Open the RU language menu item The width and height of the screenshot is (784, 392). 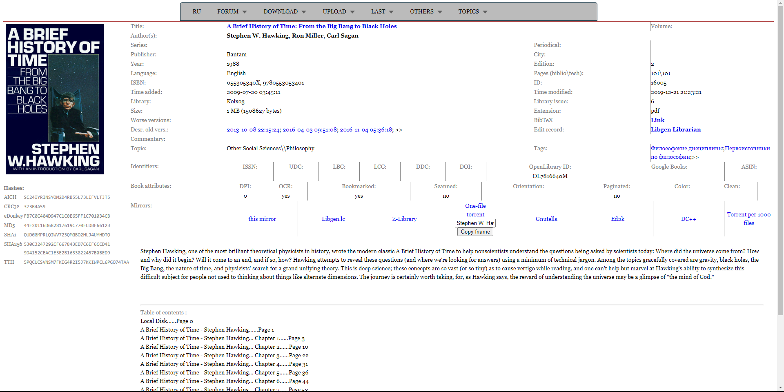tap(196, 11)
